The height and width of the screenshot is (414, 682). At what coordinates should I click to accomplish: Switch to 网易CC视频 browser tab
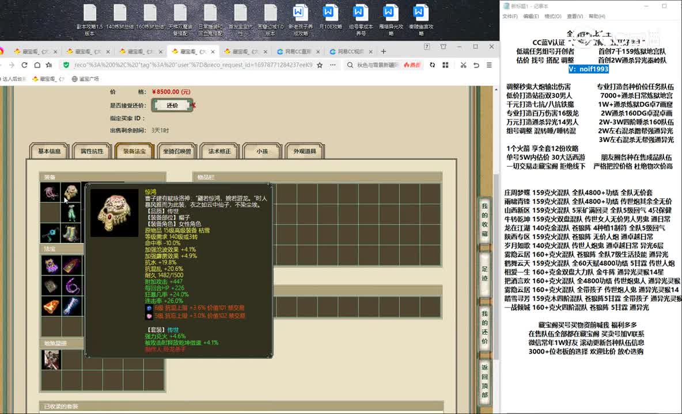pyautogui.click(x=350, y=51)
